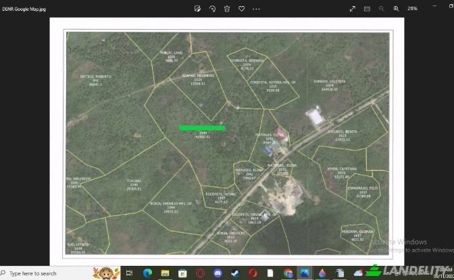The width and height of the screenshot is (454, 280).
Task: Zoom in using the plus magnifier icon
Action: point(396,9)
